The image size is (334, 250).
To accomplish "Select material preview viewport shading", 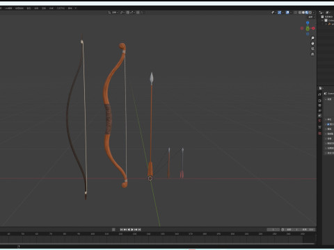I will click(x=307, y=12).
